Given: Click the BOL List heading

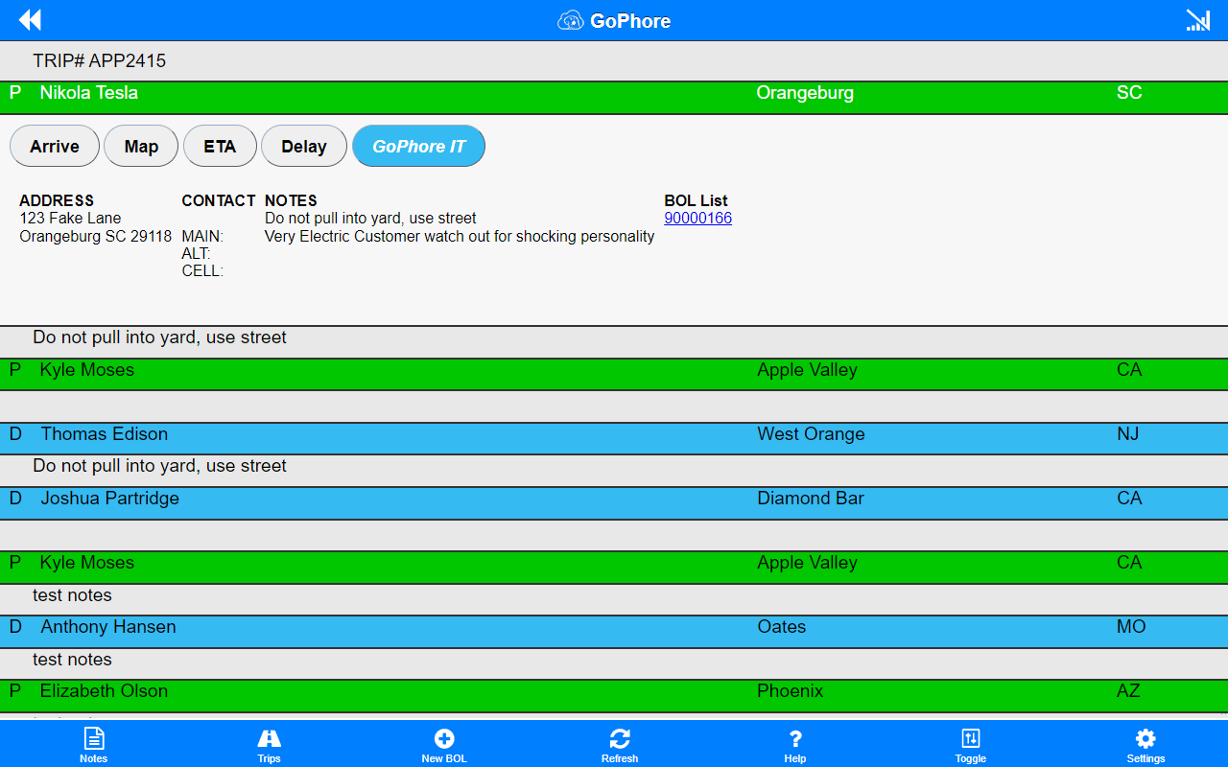Looking at the screenshot, I should (697, 201).
